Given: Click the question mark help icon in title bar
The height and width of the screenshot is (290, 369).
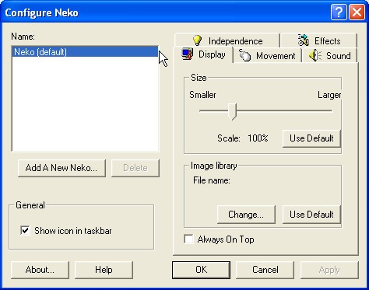Looking at the screenshot, I should point(339,12).
